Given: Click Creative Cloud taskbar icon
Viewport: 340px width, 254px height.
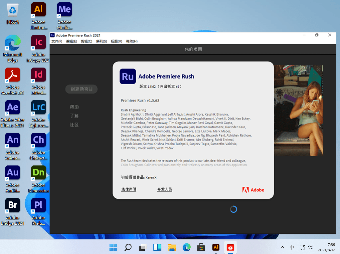Looking at the screenshot, I should (x=230, y=247).
